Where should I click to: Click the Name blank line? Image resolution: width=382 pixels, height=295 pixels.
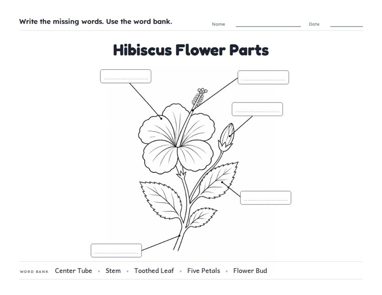pos(268,26)
